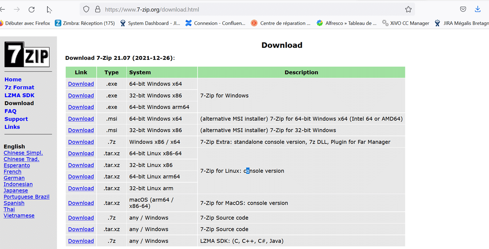
Task: Click '7-Zip for MacOS: console version' text
Action: point(244,203)
